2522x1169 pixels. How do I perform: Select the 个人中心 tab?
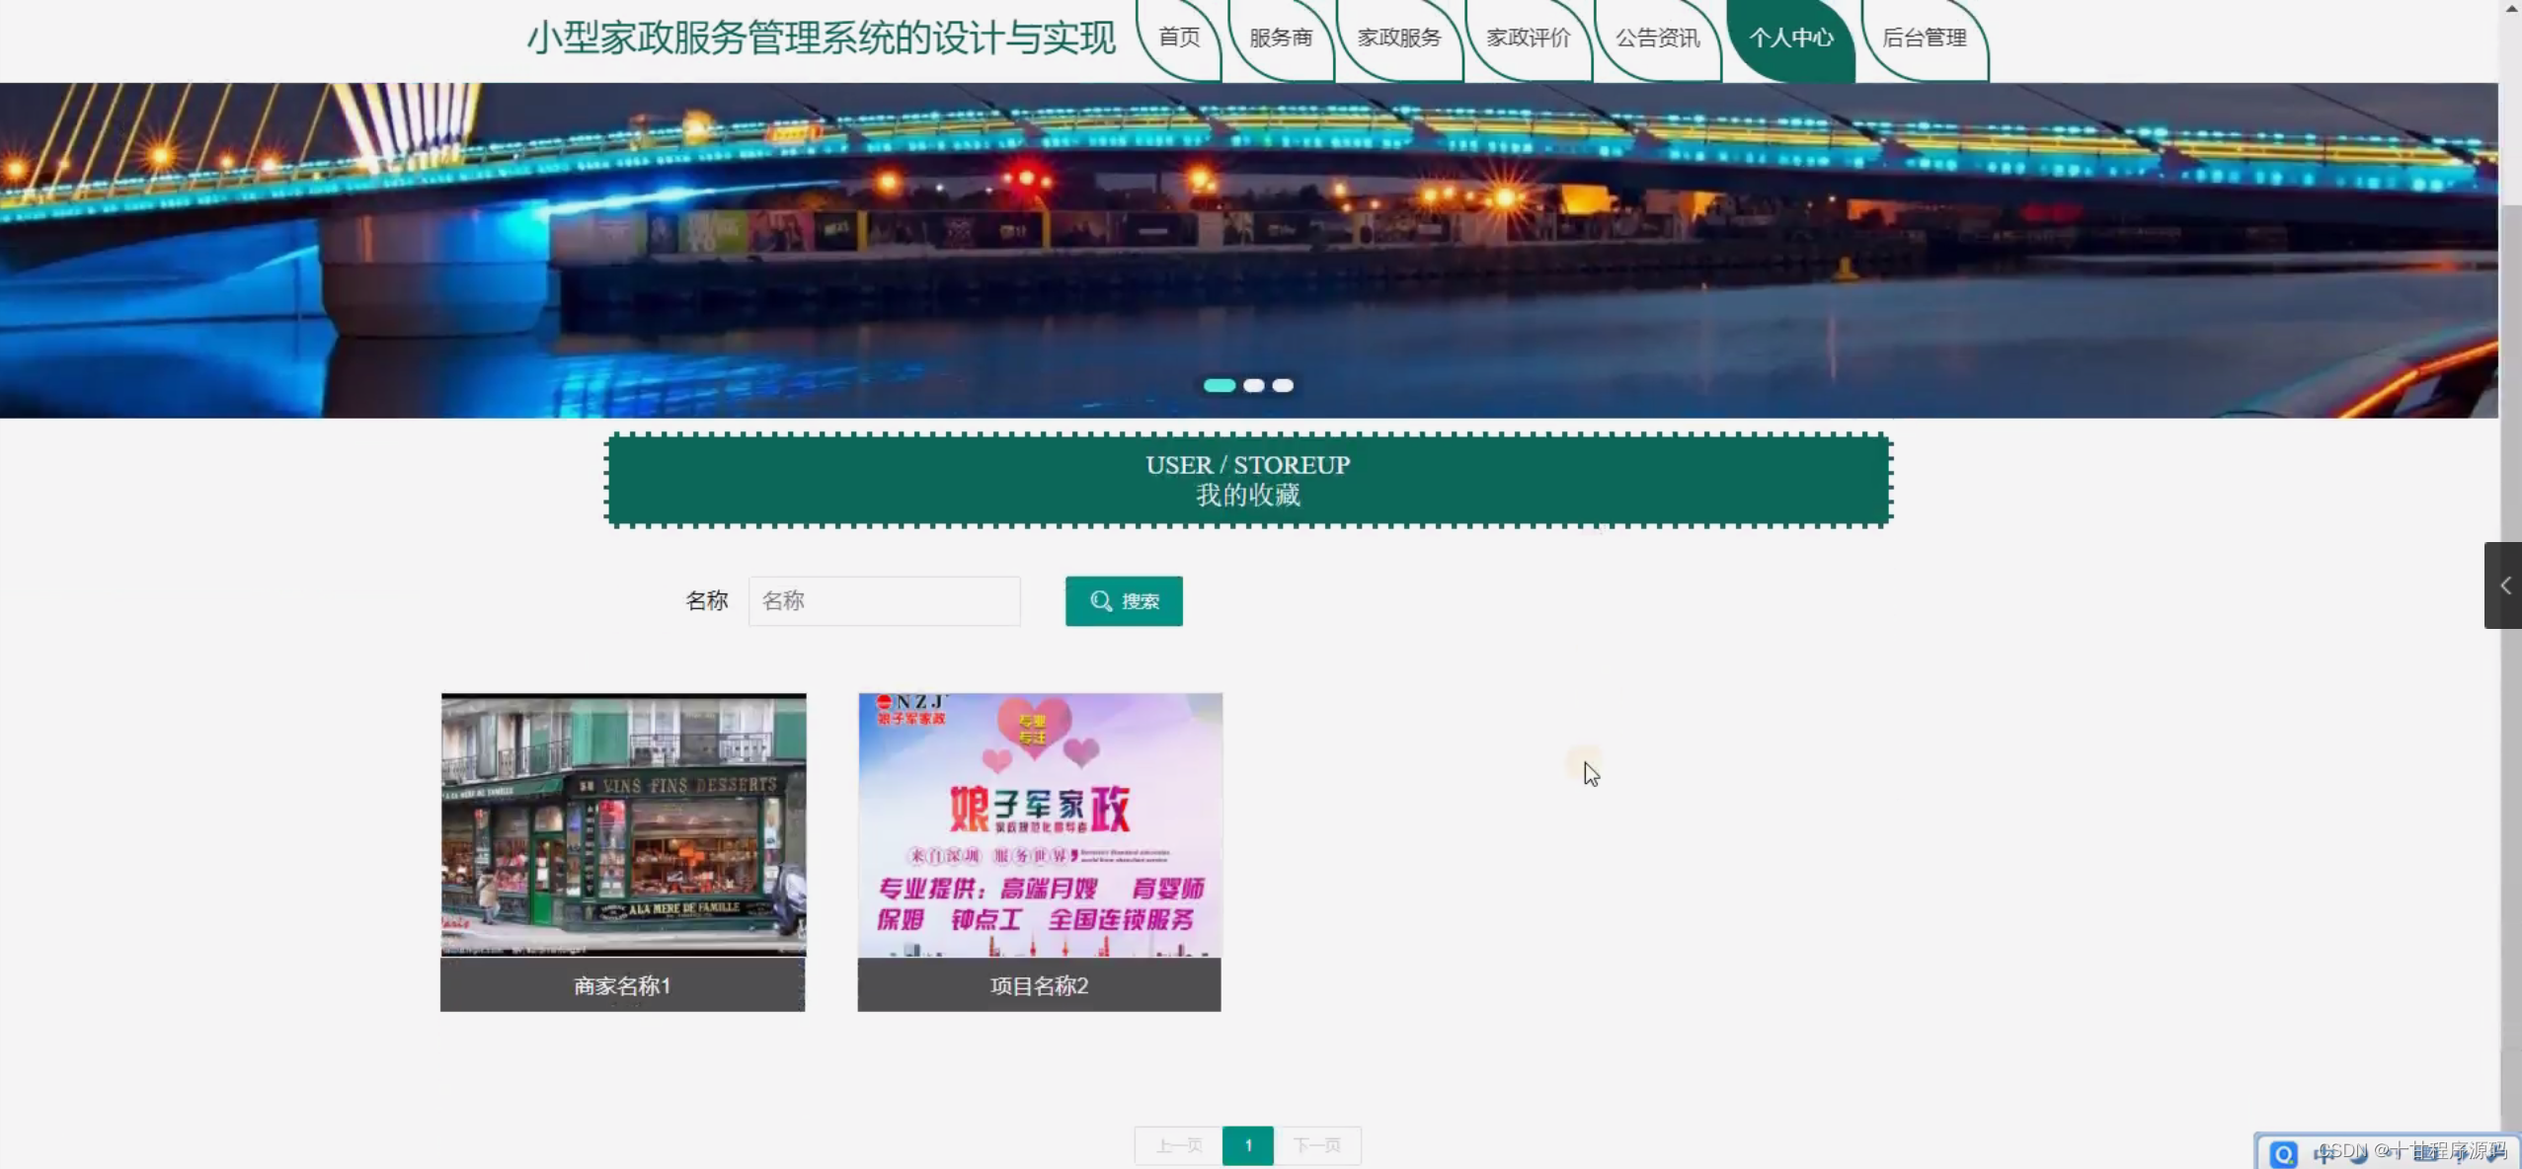(x=1790, y=38)
